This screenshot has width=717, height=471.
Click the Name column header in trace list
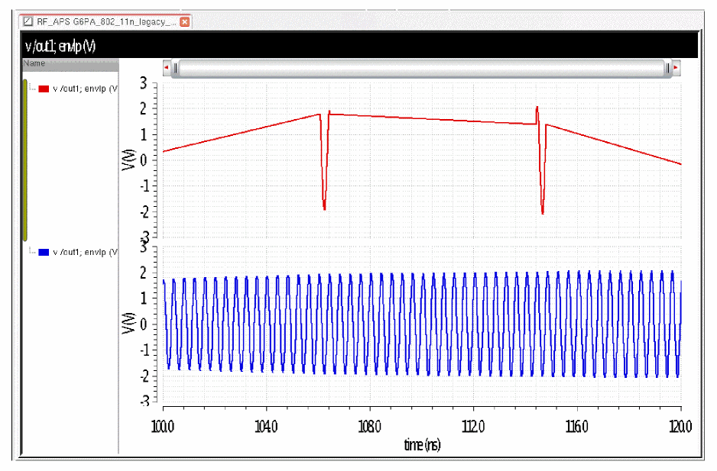click(x=70, y=64)
